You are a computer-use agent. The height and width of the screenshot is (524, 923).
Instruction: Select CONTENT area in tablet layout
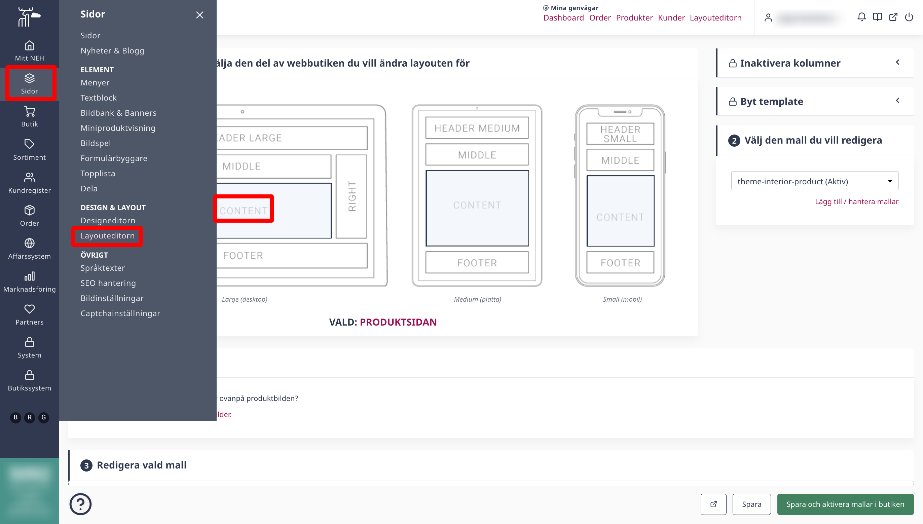477,208
